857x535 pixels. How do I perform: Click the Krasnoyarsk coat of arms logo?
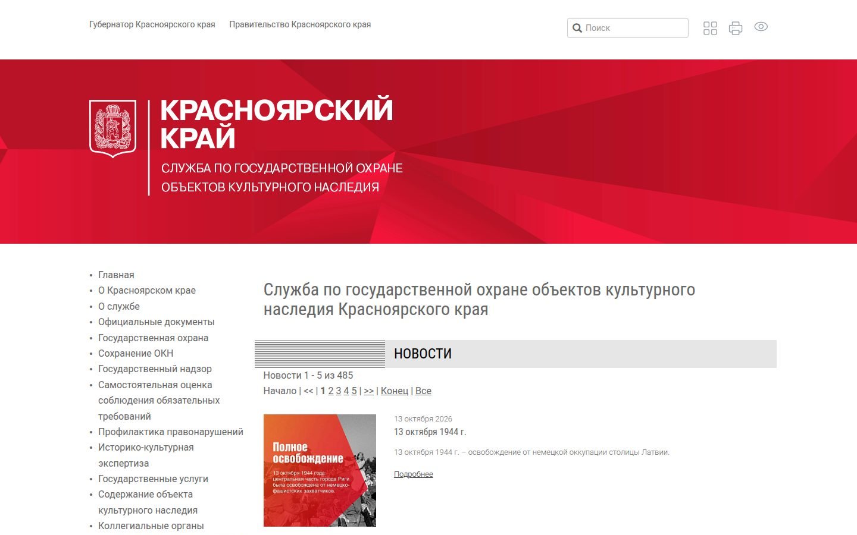[x=112, y=128]
